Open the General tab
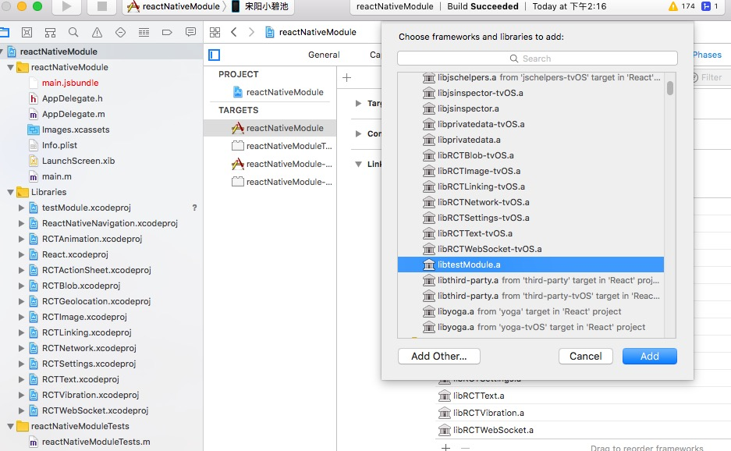Screen dimensions: 731x451 324,55
